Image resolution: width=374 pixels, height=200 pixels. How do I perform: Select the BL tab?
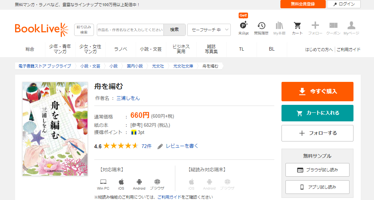pos(272,49)
